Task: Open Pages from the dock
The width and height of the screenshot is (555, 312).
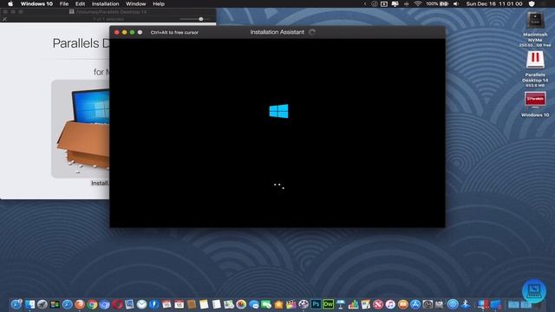Action: [366, 304]
